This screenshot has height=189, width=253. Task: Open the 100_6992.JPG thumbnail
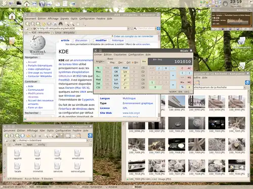(x=177, y=102)
